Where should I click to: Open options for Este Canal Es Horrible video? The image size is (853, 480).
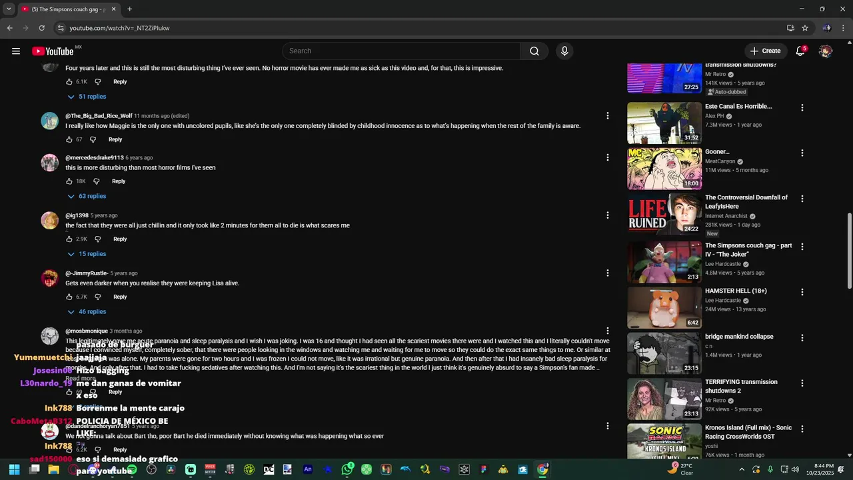[x=802, y=107]
